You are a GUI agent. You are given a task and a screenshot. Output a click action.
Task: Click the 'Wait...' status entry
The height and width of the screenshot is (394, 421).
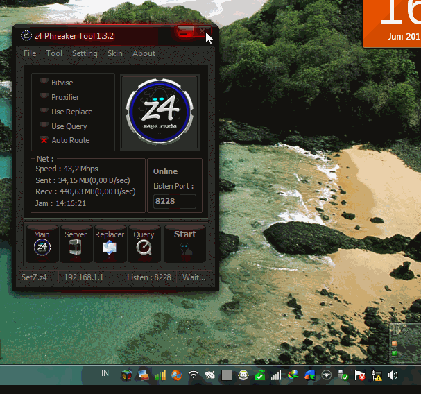point(194,277)
